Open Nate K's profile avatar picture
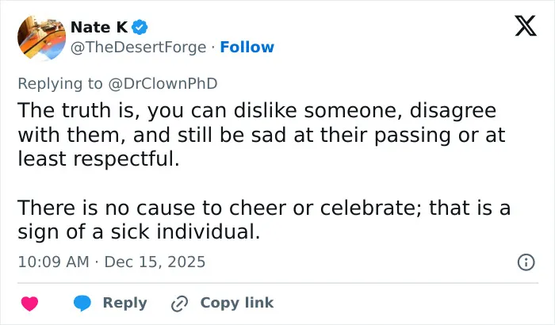The image size is (555, 325). pos(42,36)
